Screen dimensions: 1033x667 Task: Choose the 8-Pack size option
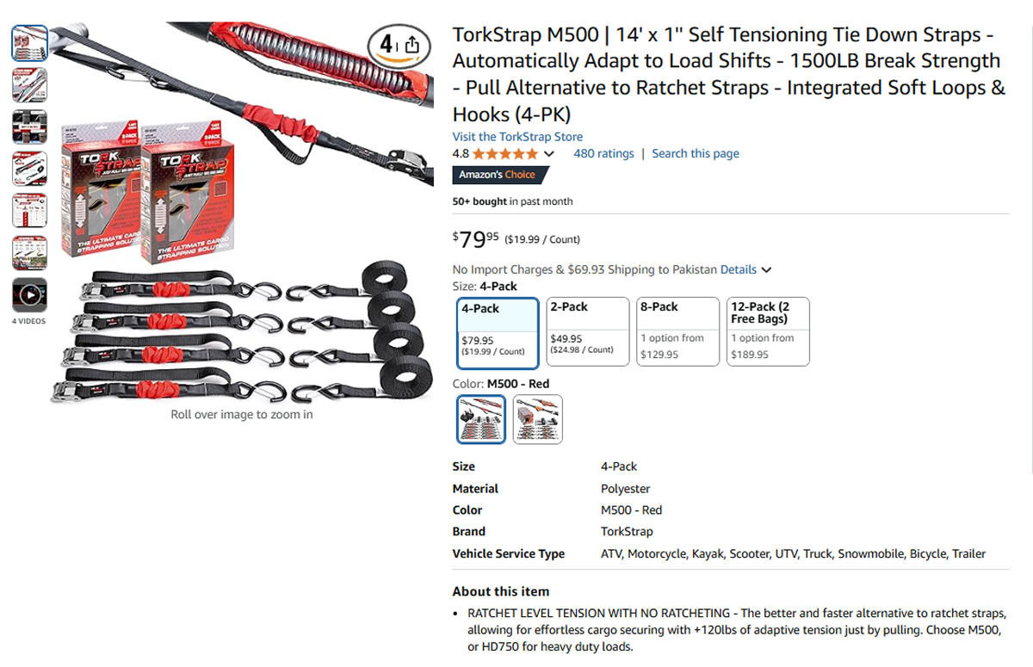677,332
